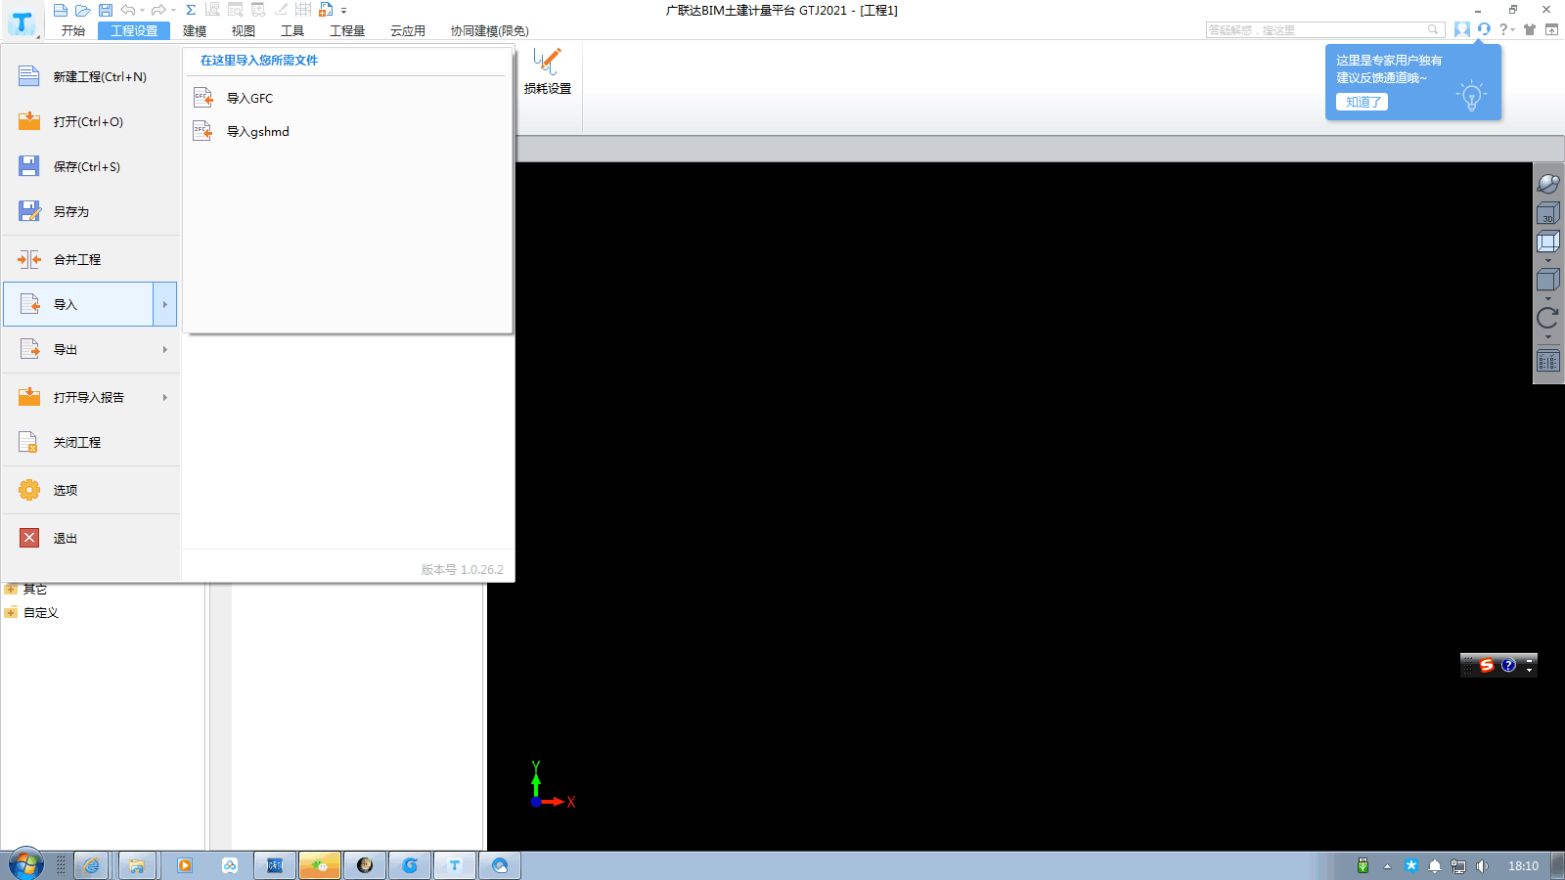Select the 导入 menu entry
This screenshot has width=1565, height=880.
coord(78,304)
